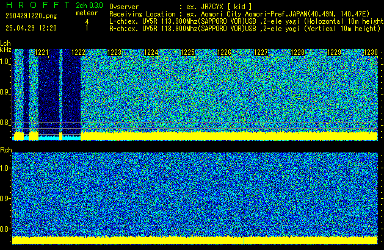Click the Ovserver JR7CYX line

pyautogui.click(x=181, y=7)
